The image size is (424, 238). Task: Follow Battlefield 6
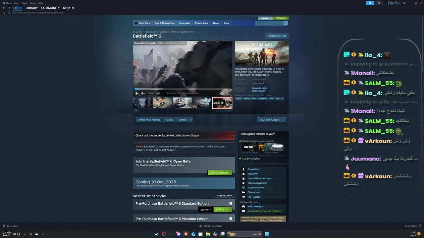click(x=169, y=120)
